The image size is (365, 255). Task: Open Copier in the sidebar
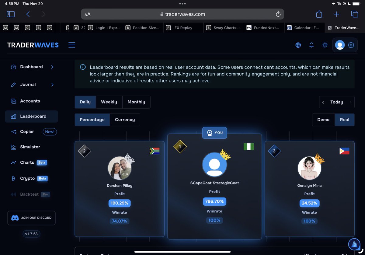(x=27, y=131)
